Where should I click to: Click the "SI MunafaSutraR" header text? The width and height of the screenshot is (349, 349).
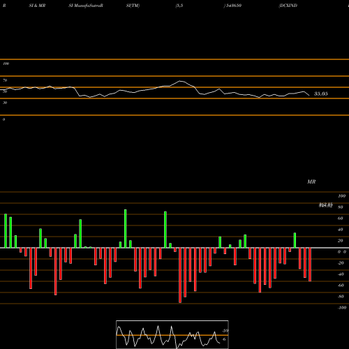coord(86,6)
